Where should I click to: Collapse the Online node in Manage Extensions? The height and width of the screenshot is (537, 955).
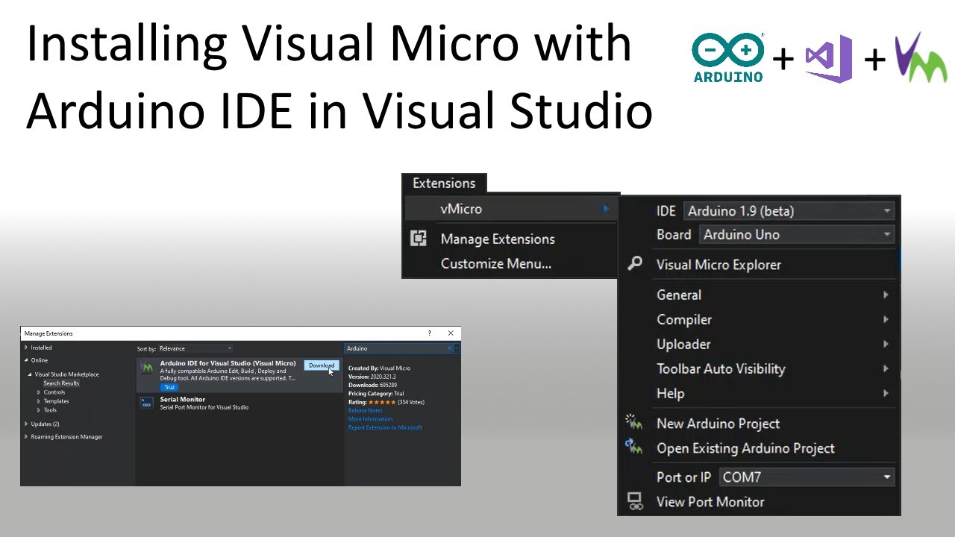tap(26, 360)
